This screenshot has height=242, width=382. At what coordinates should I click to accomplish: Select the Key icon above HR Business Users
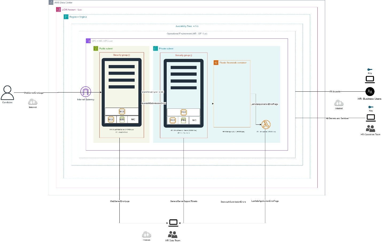coord(370,70)
